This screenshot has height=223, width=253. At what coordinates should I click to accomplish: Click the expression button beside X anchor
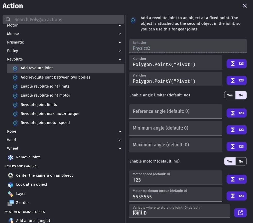236,64
